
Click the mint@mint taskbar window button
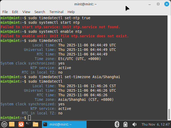(x=64, y=124)
